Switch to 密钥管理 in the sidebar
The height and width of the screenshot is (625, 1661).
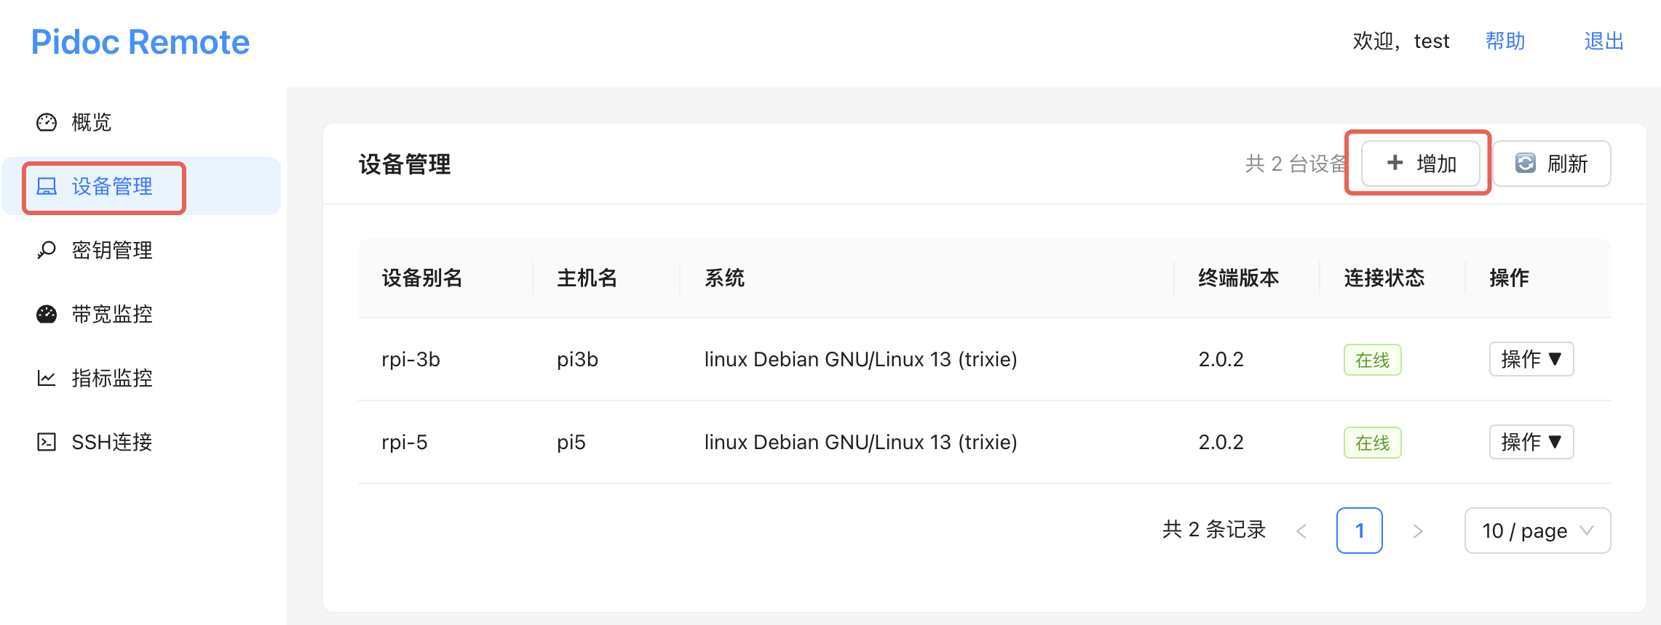click(x=111, y=250)
